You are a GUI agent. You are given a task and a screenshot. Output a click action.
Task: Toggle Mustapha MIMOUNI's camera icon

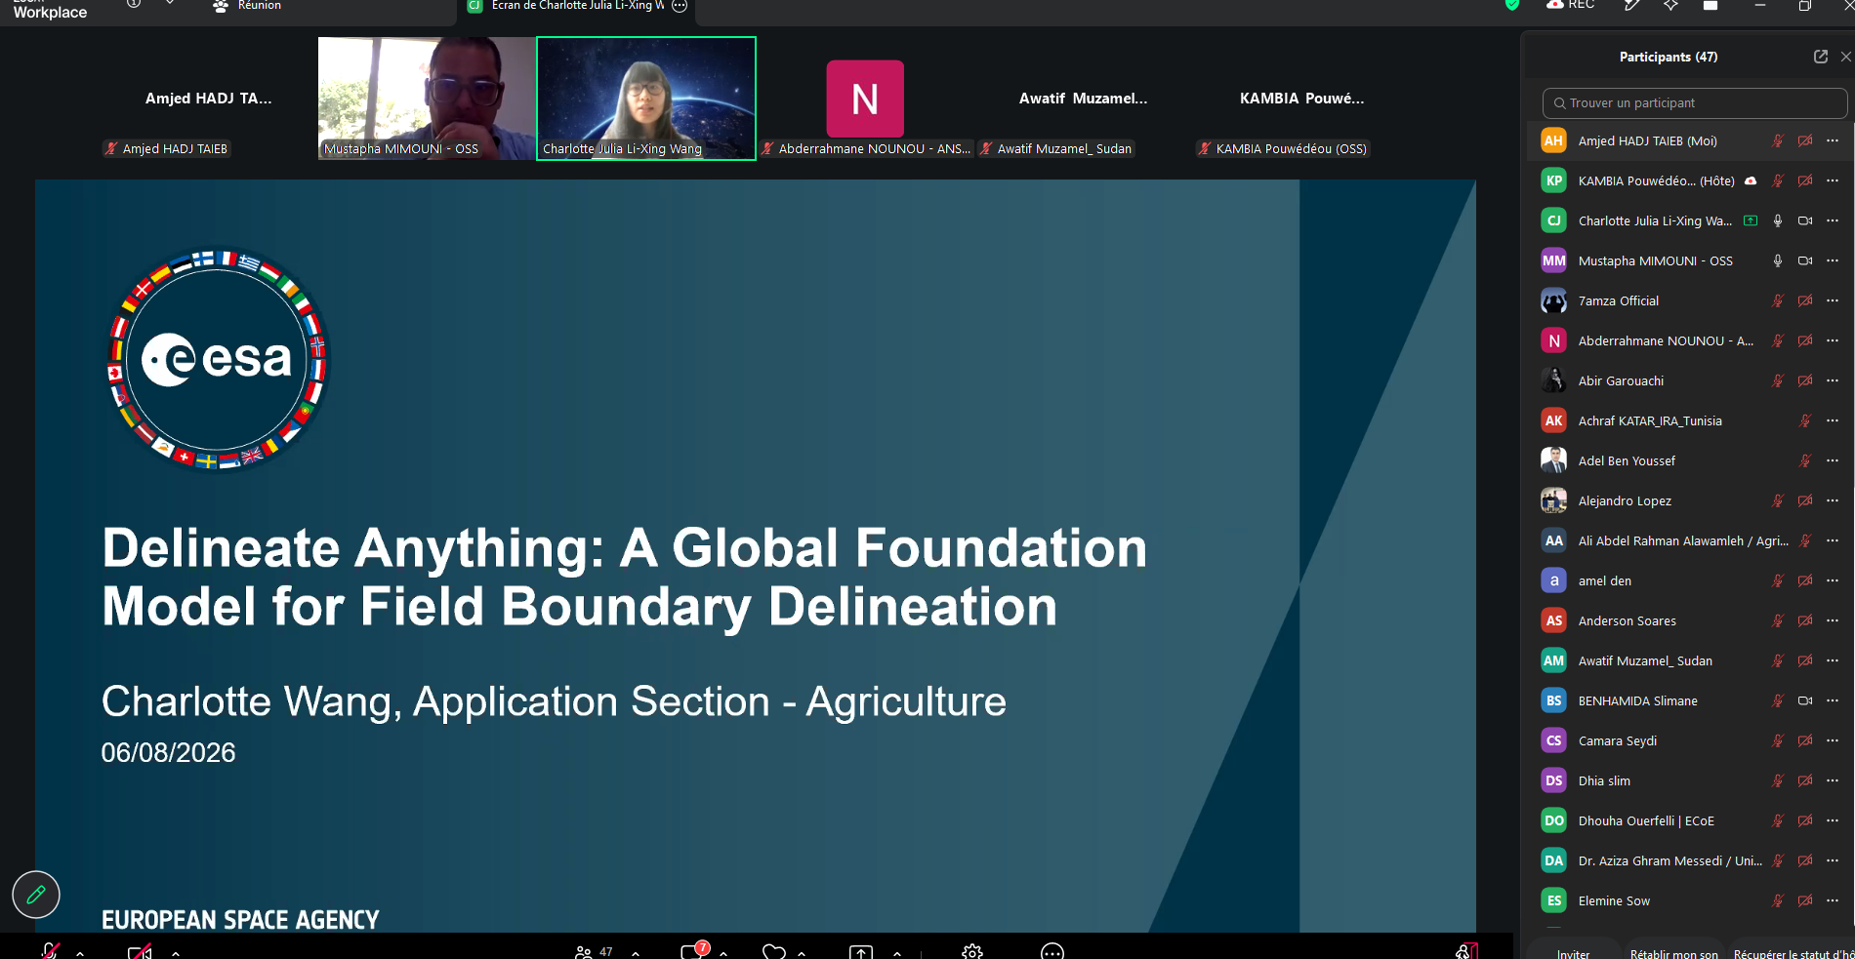point(1805,260)
